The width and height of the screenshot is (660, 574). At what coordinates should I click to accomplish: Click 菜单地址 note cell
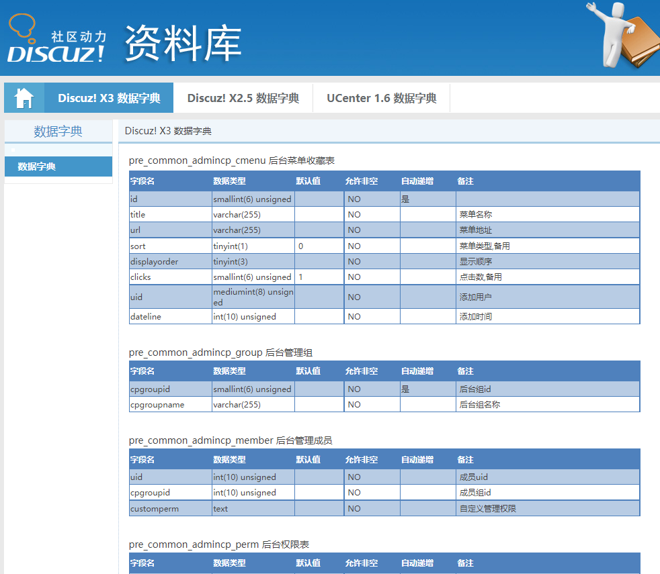point(548,230)
